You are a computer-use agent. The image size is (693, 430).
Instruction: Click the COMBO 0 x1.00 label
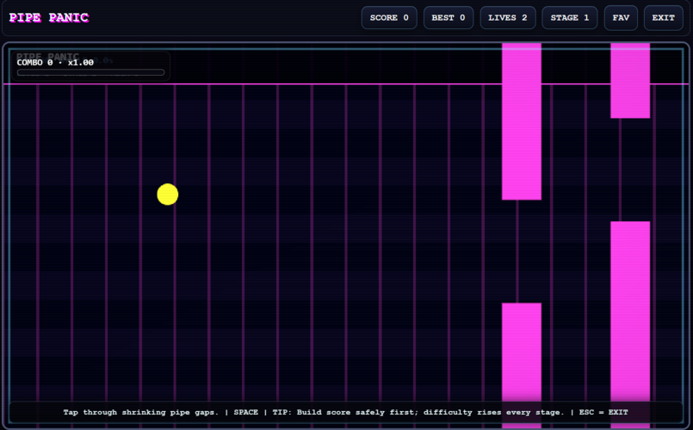(x=55, y=63)
